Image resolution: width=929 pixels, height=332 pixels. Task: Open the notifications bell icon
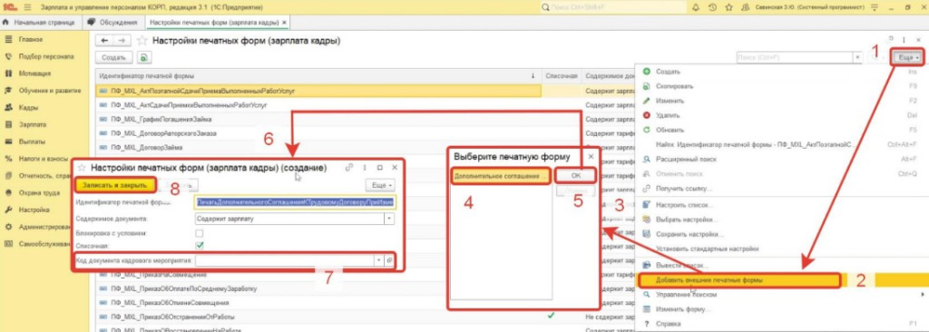[x=696, y=7]
